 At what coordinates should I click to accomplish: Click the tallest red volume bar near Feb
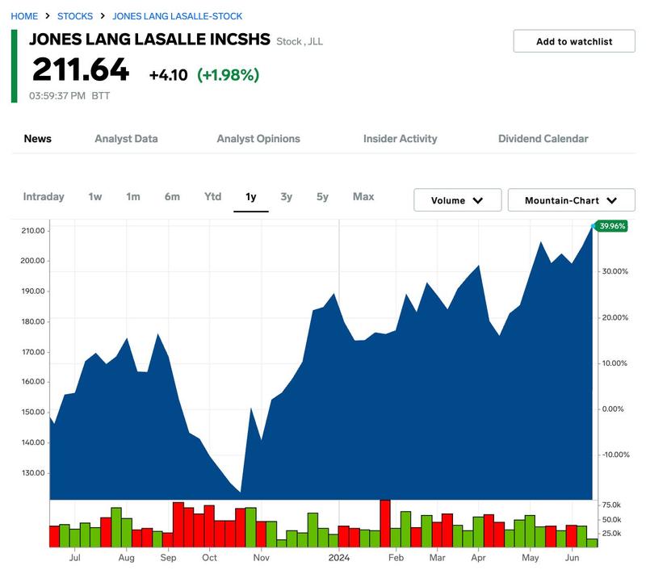point(385,523)
